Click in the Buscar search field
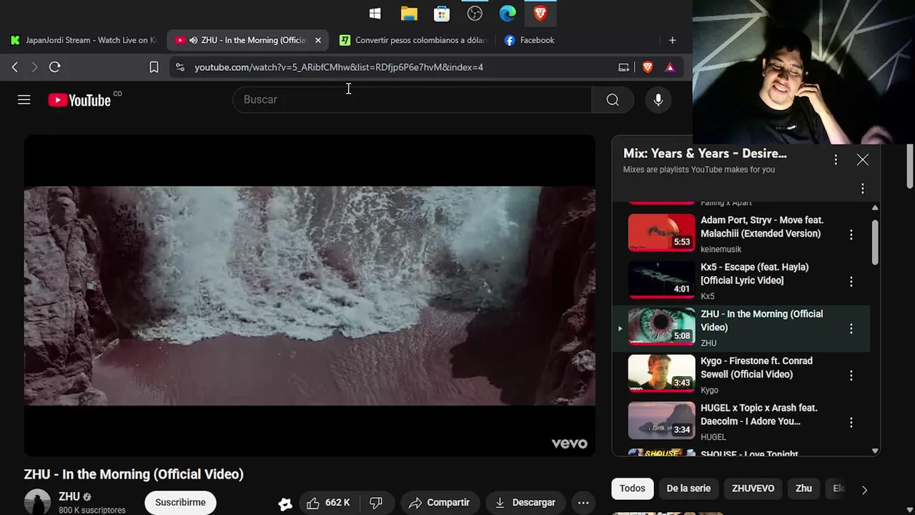 point(412,99)
